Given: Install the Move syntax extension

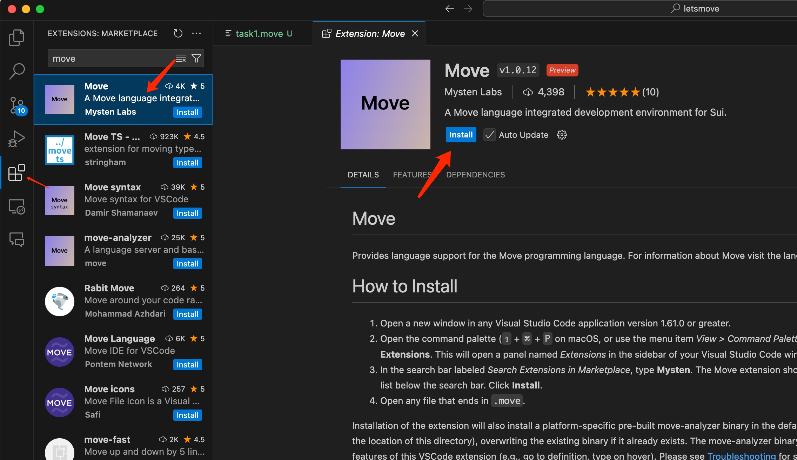Looking at the screenshot, I should point(187,213).
